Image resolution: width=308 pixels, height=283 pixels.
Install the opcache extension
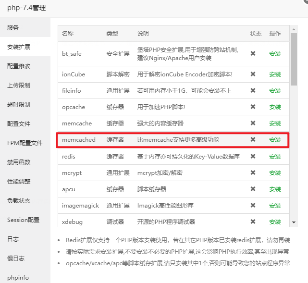[275, 107]
